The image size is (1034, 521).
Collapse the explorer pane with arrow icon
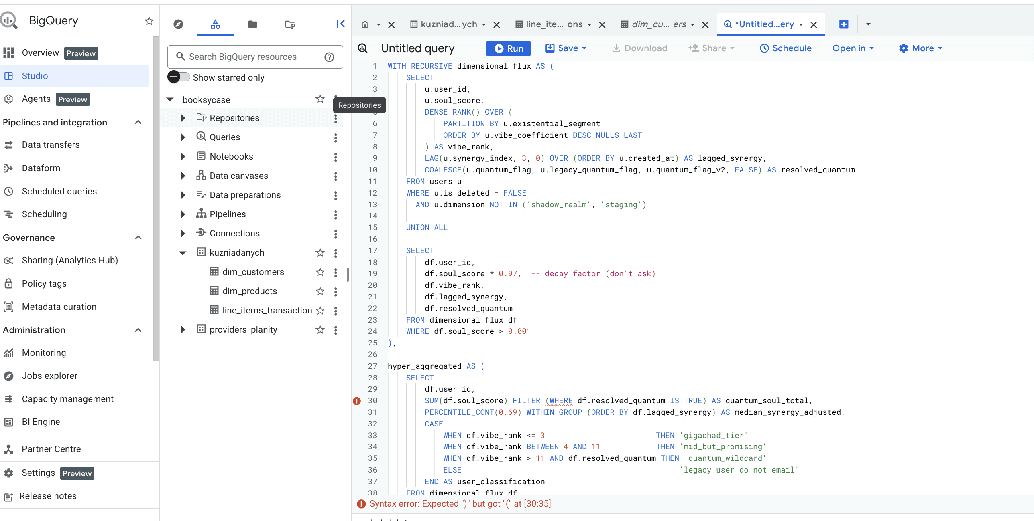[x=340, y=24]
